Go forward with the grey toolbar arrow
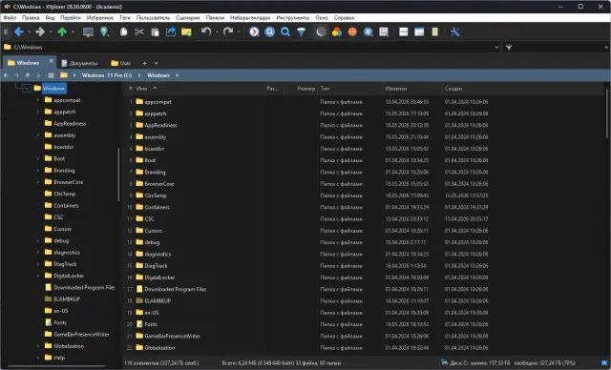The image size is (611, 370). (40, 31)
